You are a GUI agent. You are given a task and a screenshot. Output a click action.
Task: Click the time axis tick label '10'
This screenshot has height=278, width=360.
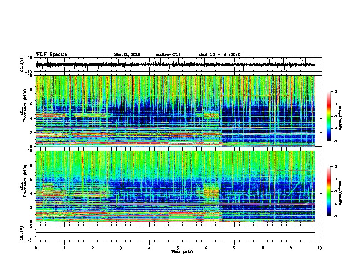320,248
